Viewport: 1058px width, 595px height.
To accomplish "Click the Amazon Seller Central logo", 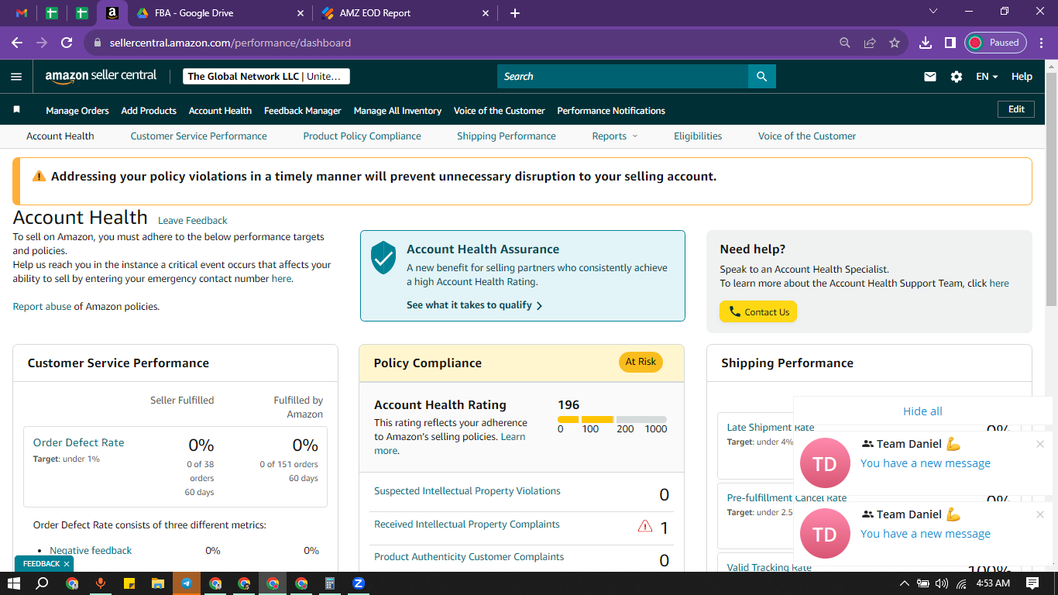I will (x=101, y=76).
